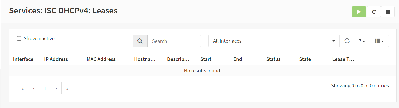Type in the Search field
Image resolution: width=399 pixels, height=108 pixels.
(174, 41)
